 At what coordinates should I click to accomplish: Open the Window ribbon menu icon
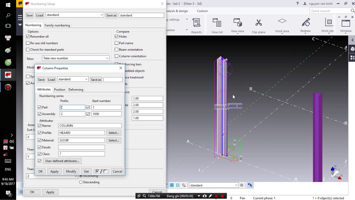pos(346,26)
